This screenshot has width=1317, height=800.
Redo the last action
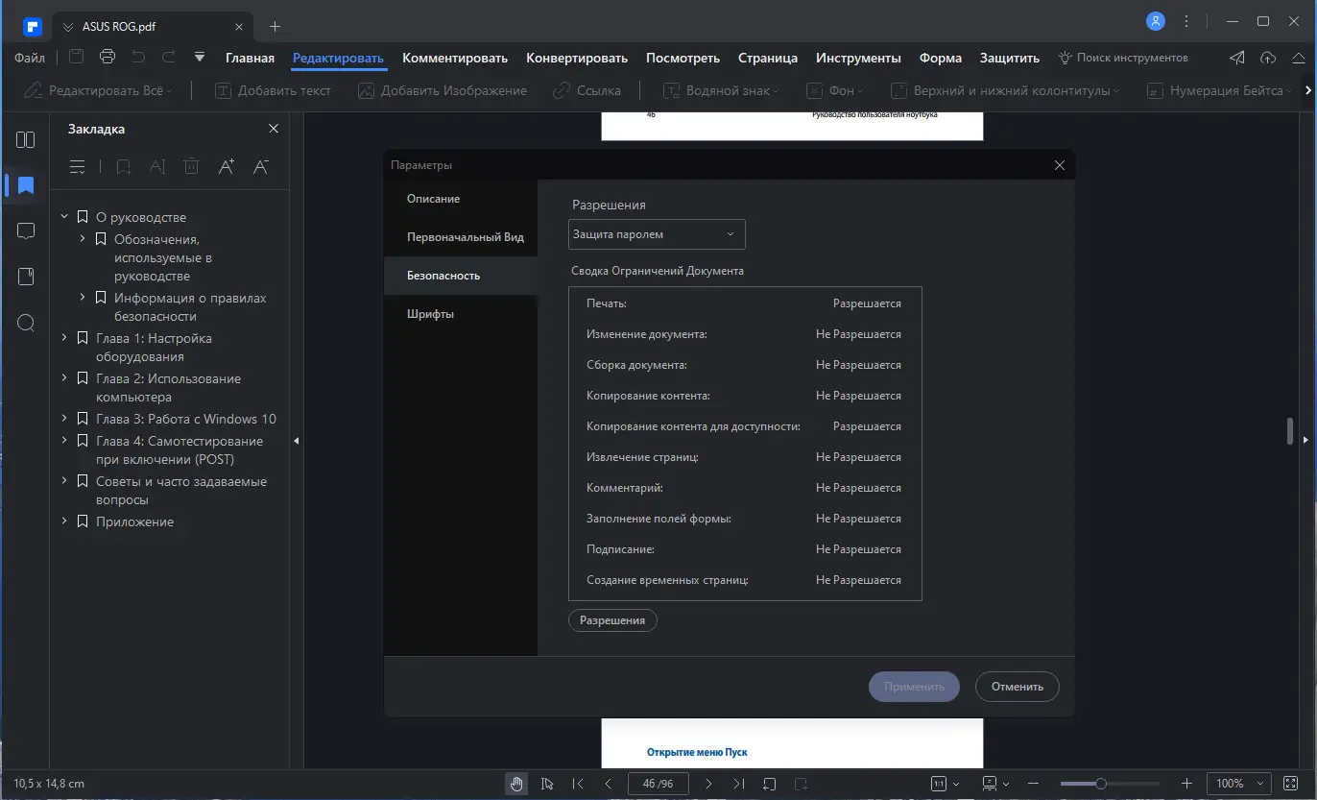coord(169,57)
